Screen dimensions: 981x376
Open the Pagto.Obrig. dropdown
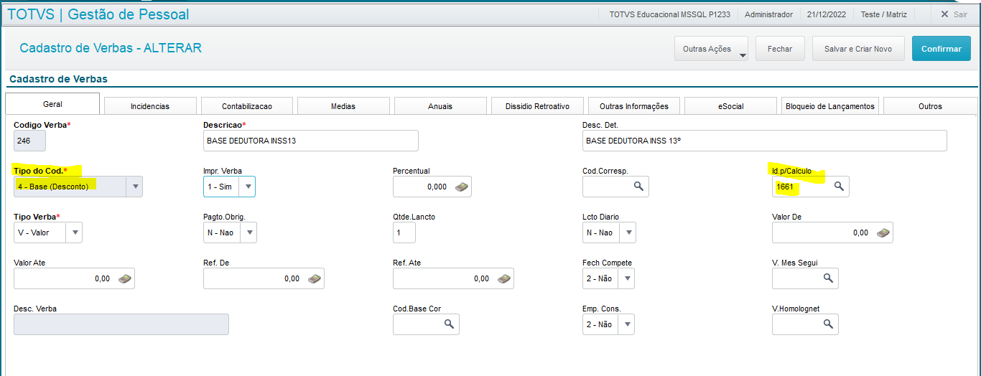click(248, 232)
